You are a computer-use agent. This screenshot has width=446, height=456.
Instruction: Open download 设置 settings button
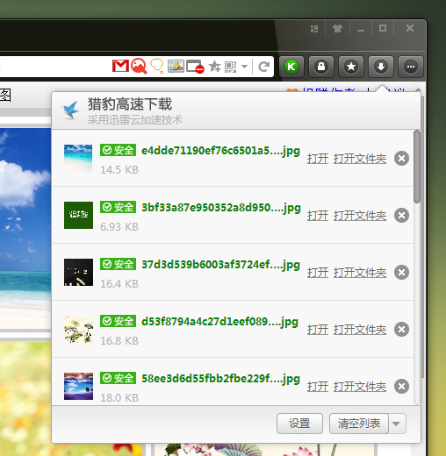click(x=299, y=424)
